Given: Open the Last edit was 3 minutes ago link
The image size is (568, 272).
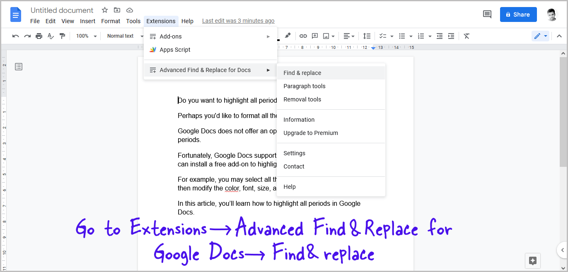Looking at the screenshot, I should point(238,21).
